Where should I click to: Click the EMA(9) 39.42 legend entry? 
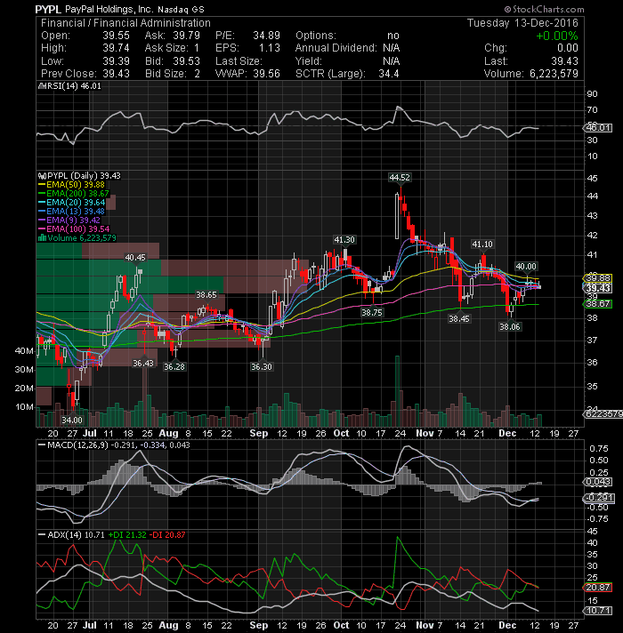pos(69,220)
